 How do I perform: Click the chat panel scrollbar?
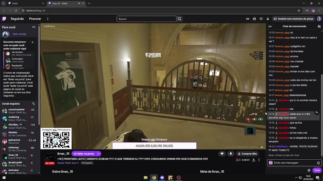point(322,115)
